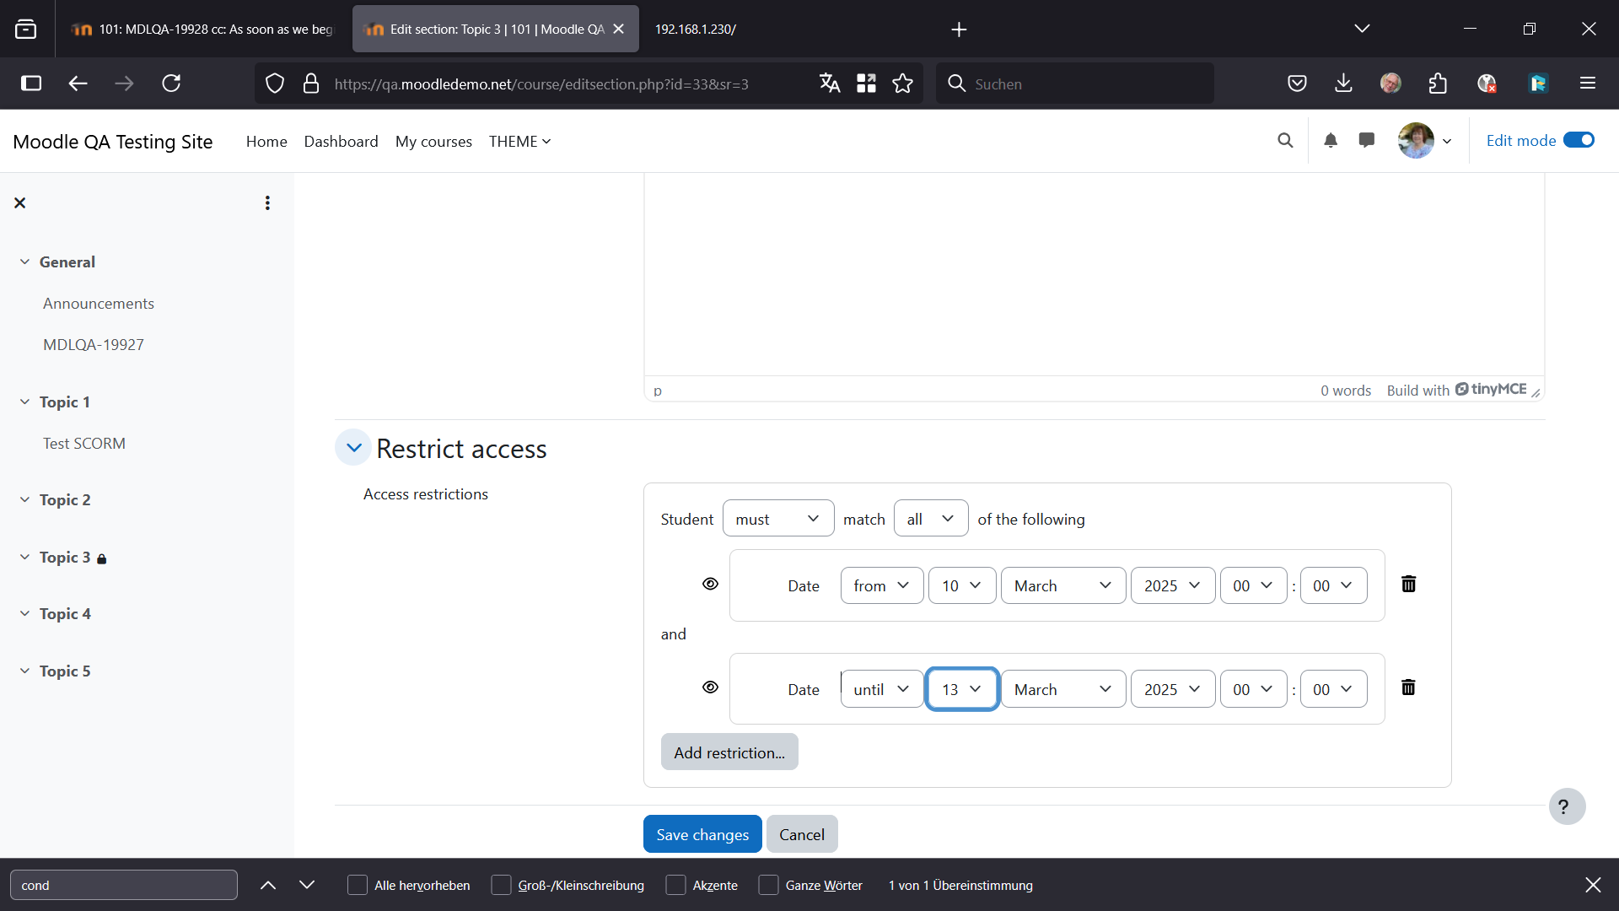Delete the 'from' date restriction
The image size is (1619, 911).
tap(1408, 585)
